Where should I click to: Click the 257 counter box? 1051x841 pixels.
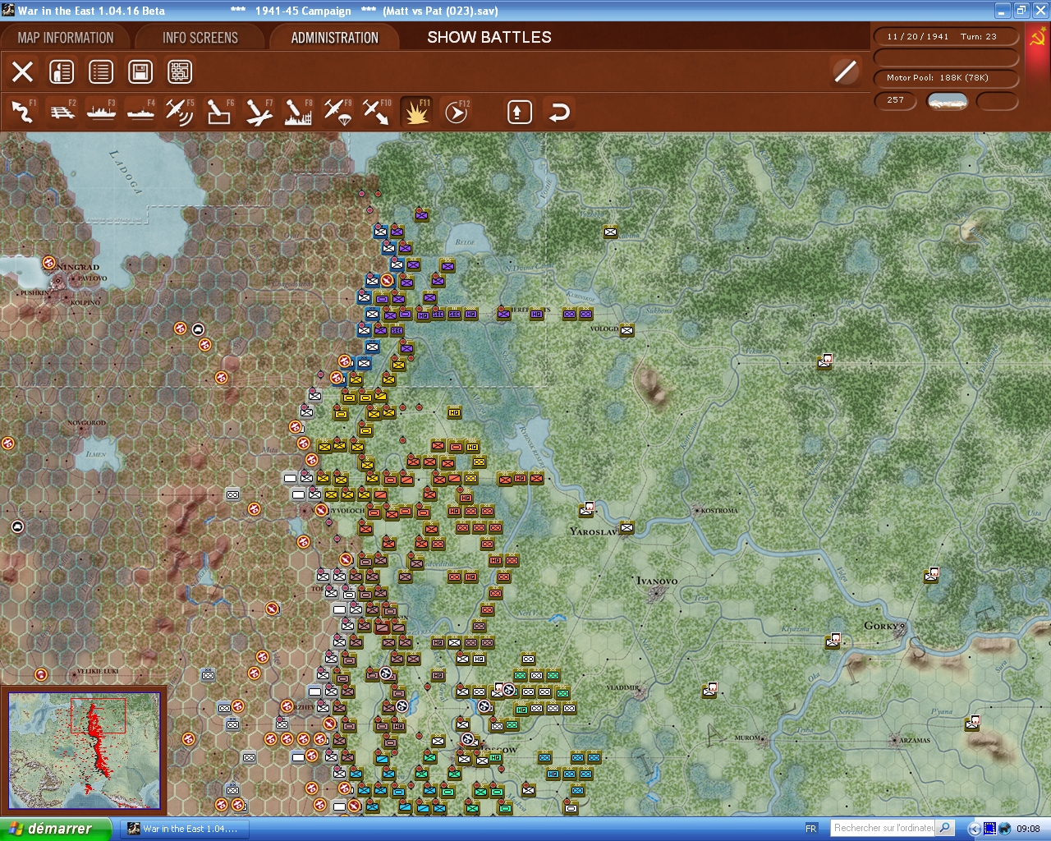897,100
